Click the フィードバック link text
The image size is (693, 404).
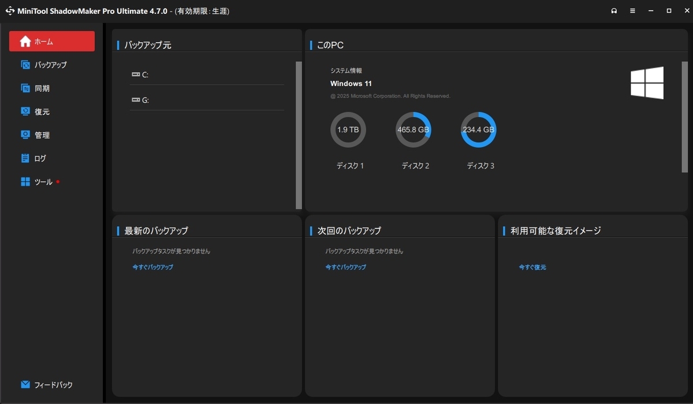coord(54,385)
